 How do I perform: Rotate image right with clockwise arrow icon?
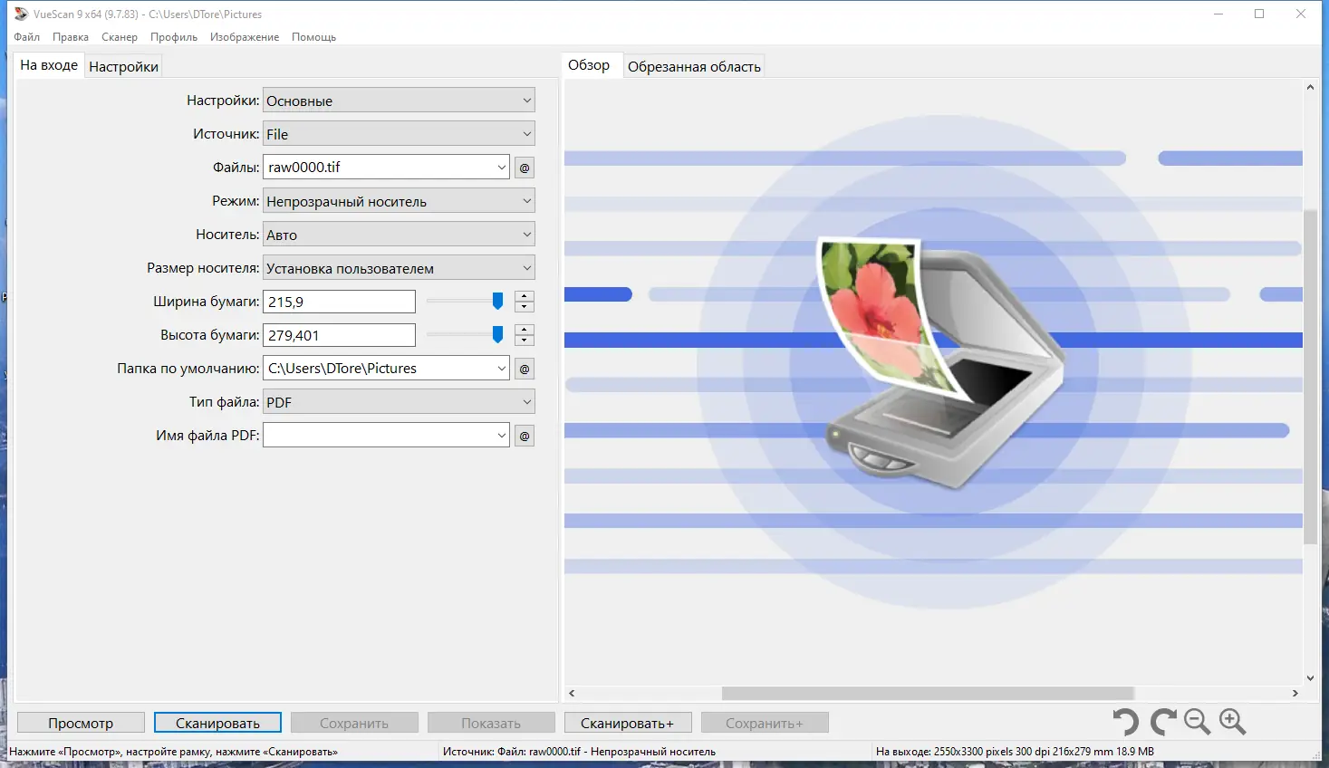pyautogui.click(x=1163, y=722)
